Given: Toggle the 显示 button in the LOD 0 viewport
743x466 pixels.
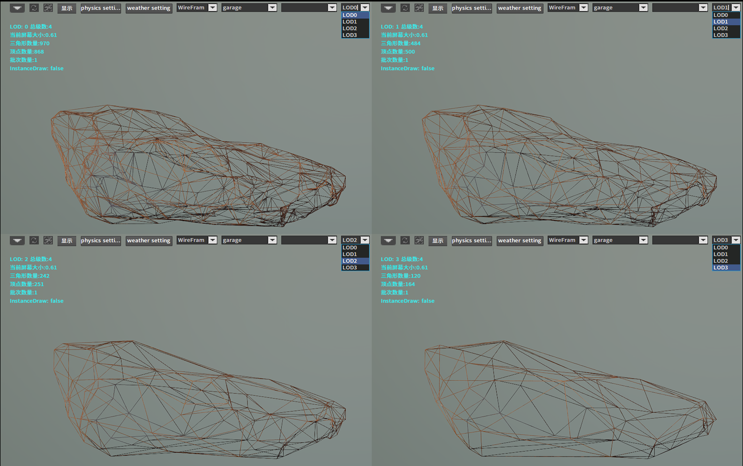Looking at the screenshot, I should [x=67, y=8].
